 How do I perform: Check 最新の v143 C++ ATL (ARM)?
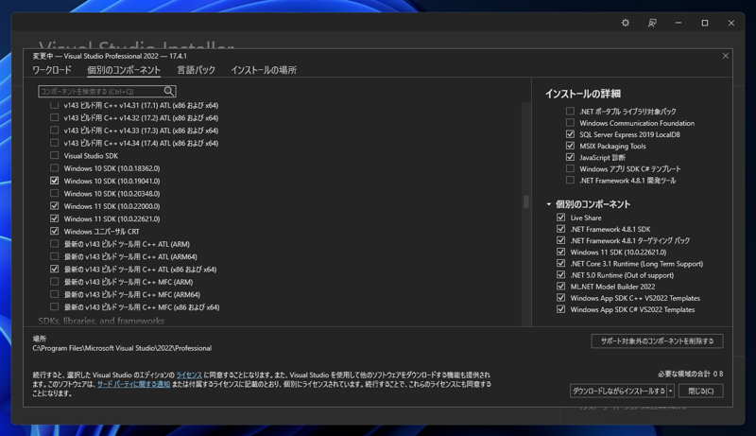(x=54, y=244)
